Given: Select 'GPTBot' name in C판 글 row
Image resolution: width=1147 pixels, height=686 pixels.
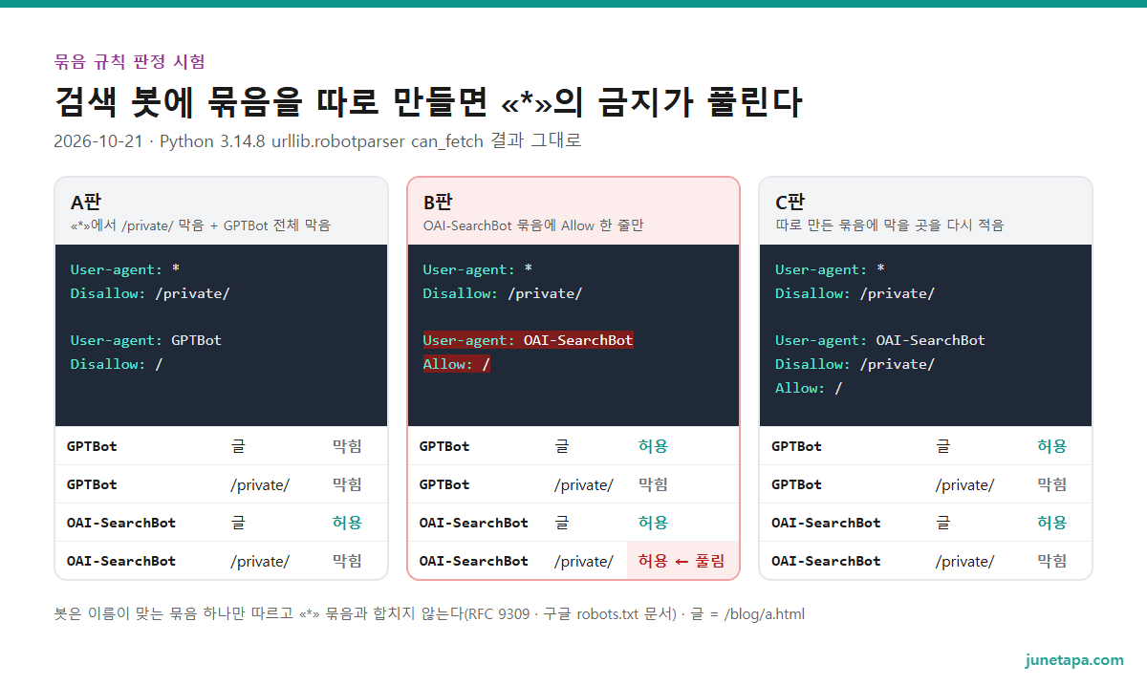Looking at the screenshot, I should [x=796, y=446].
